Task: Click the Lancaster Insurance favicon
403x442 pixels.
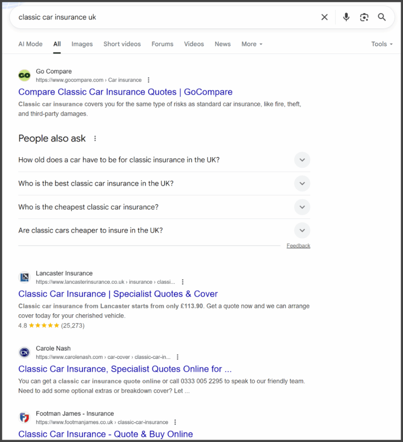Action: 24,277
